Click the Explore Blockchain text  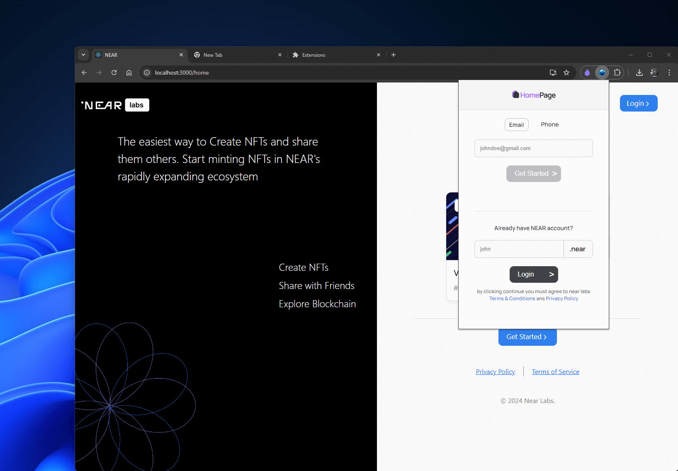(317, 304)
